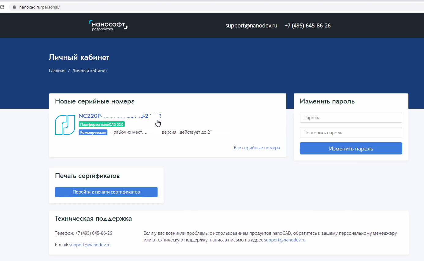This screenshot has width=424, height=261.
Task: Click the nanoCAD product logo icon
Action: tap(65, 125)
